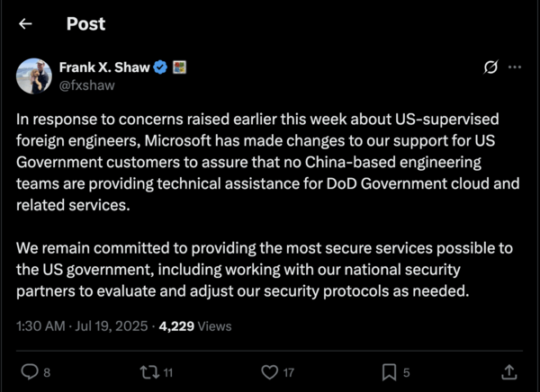Click the bookmark count of 5
Viewport: 540px width, 392px height.
tap(407, 372)
